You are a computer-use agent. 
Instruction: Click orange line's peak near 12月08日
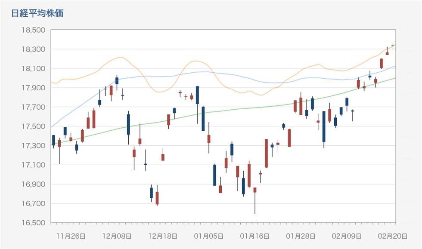120,57
